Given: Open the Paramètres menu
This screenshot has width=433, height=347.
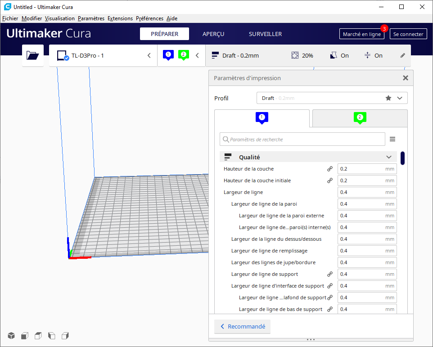Looking at the screenshot, I should [x=91, y=18].
